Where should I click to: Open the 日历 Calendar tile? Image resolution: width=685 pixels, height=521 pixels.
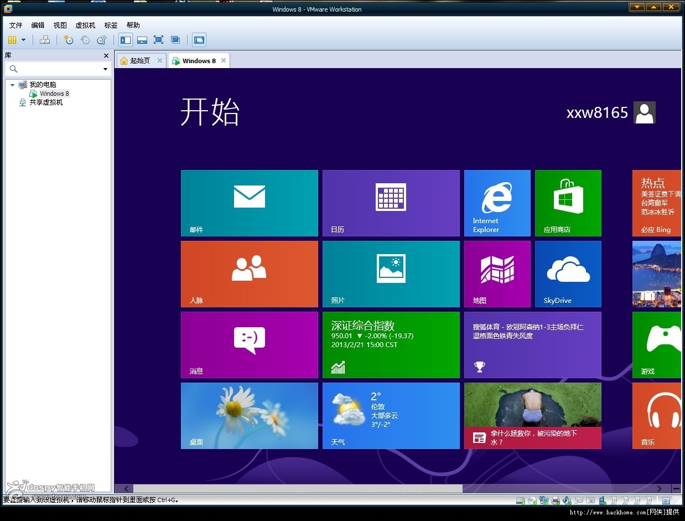click(391, 203)
